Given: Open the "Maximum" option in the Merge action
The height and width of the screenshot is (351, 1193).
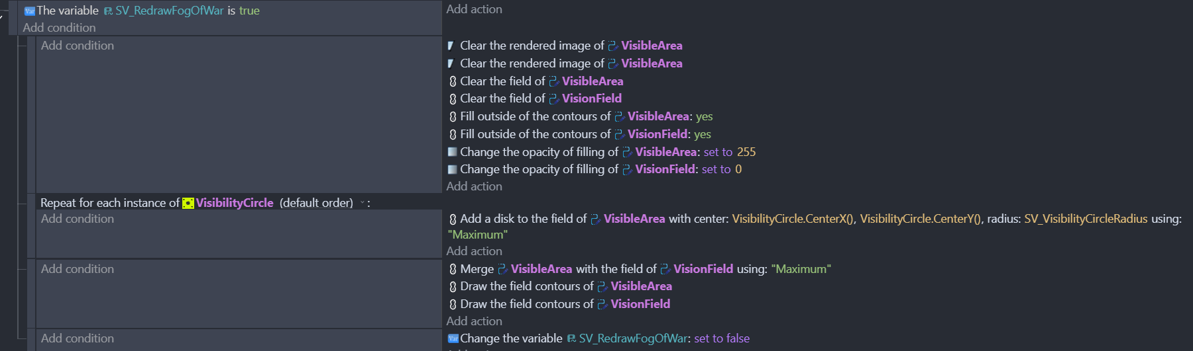Looking at the screenshot, I should point(801,269).
